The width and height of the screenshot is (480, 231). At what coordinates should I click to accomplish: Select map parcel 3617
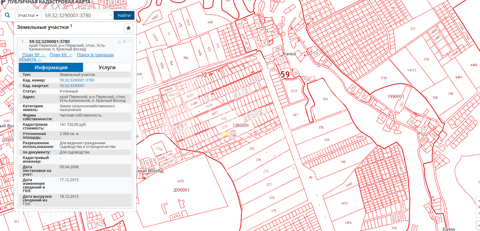tap(214, 113)
